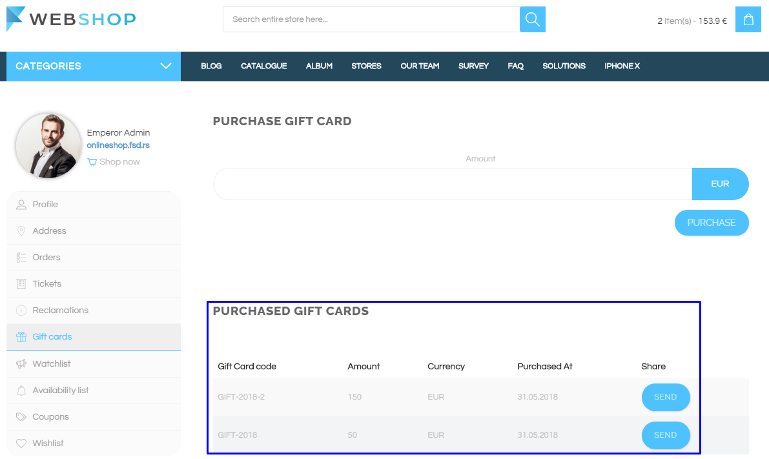
Task: Open the FAQ menu item
Action: coord(516,66)
